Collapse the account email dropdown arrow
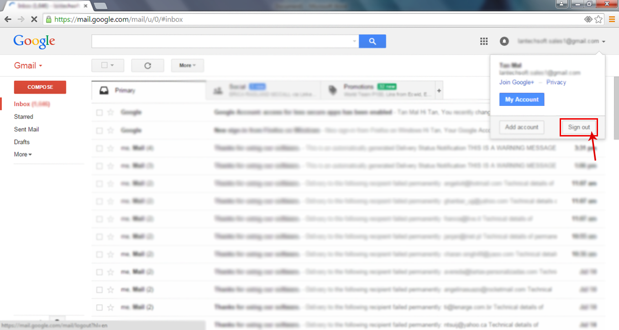619x330 pixels. (x=603, y=42)
